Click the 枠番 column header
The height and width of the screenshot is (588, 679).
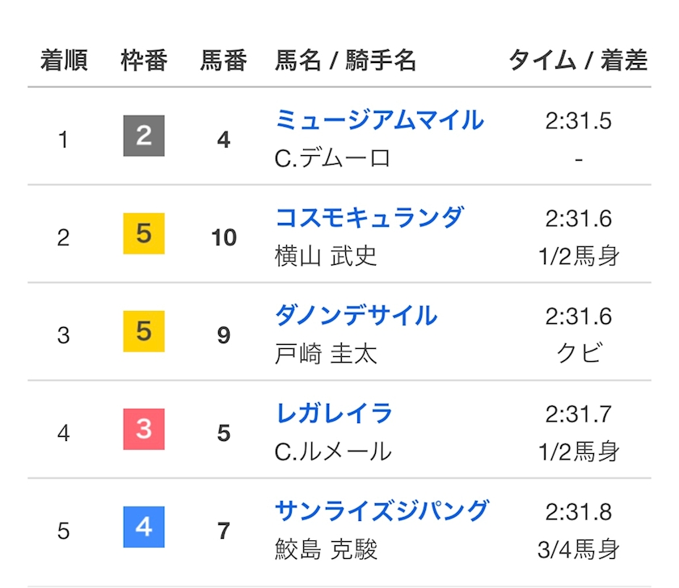pos(144,61)
